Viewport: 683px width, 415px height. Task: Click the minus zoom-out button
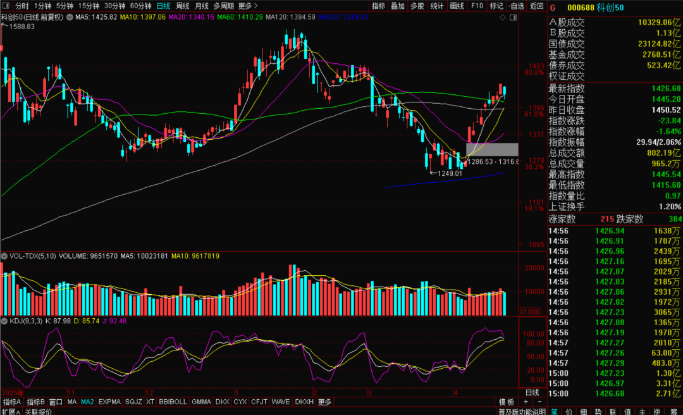click(539, 402)
